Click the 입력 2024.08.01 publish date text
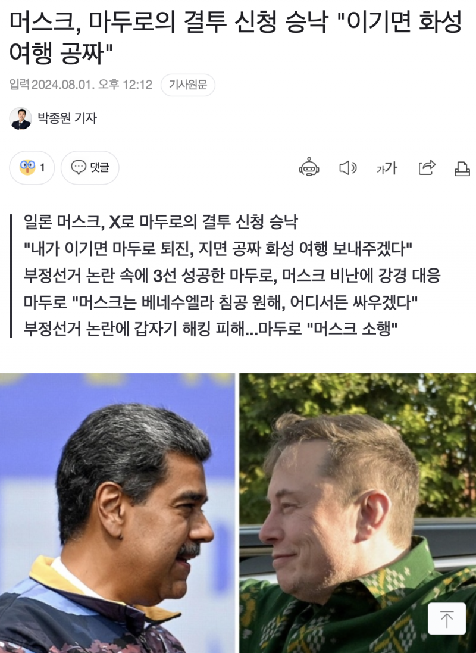This screenshot has width=476, height=653. click(x=81, y=85)
